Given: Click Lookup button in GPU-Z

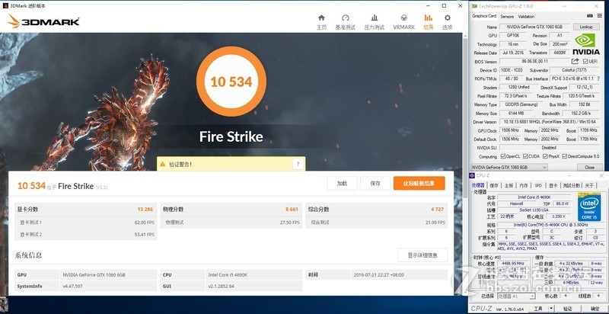Looking at the screenshot, I should 585,27.
